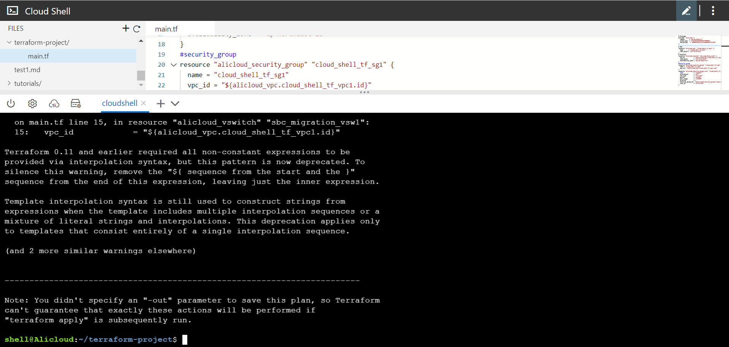Viewport: 729px width, 347px height.
Task: Switch to the main.tf editor tab
Action: coord(166,29)
